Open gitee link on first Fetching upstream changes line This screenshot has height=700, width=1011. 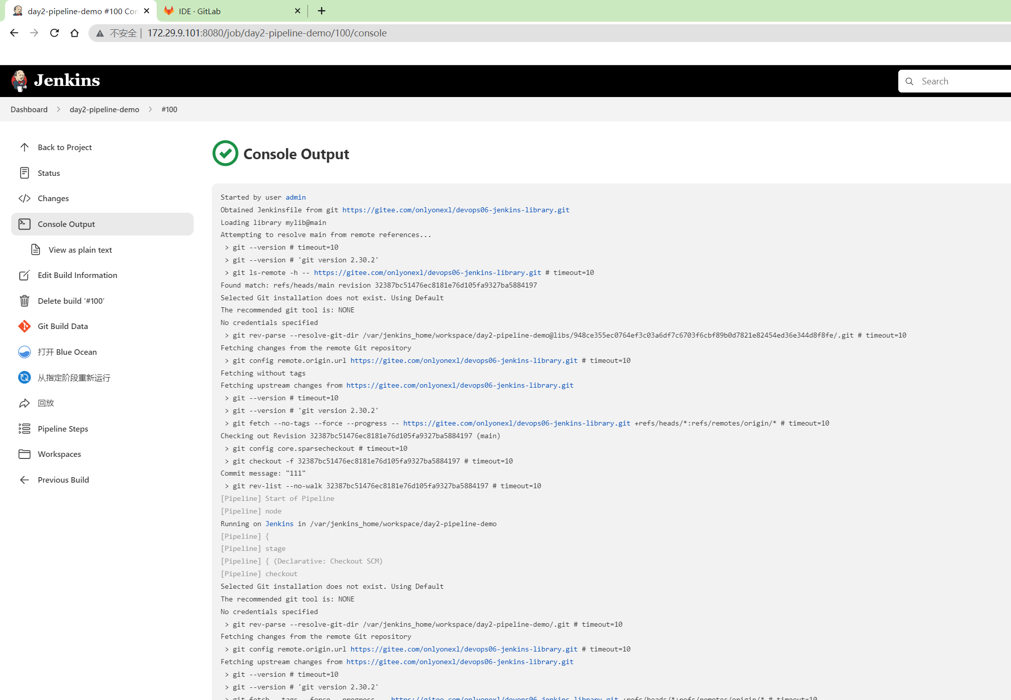pos(460,385)
